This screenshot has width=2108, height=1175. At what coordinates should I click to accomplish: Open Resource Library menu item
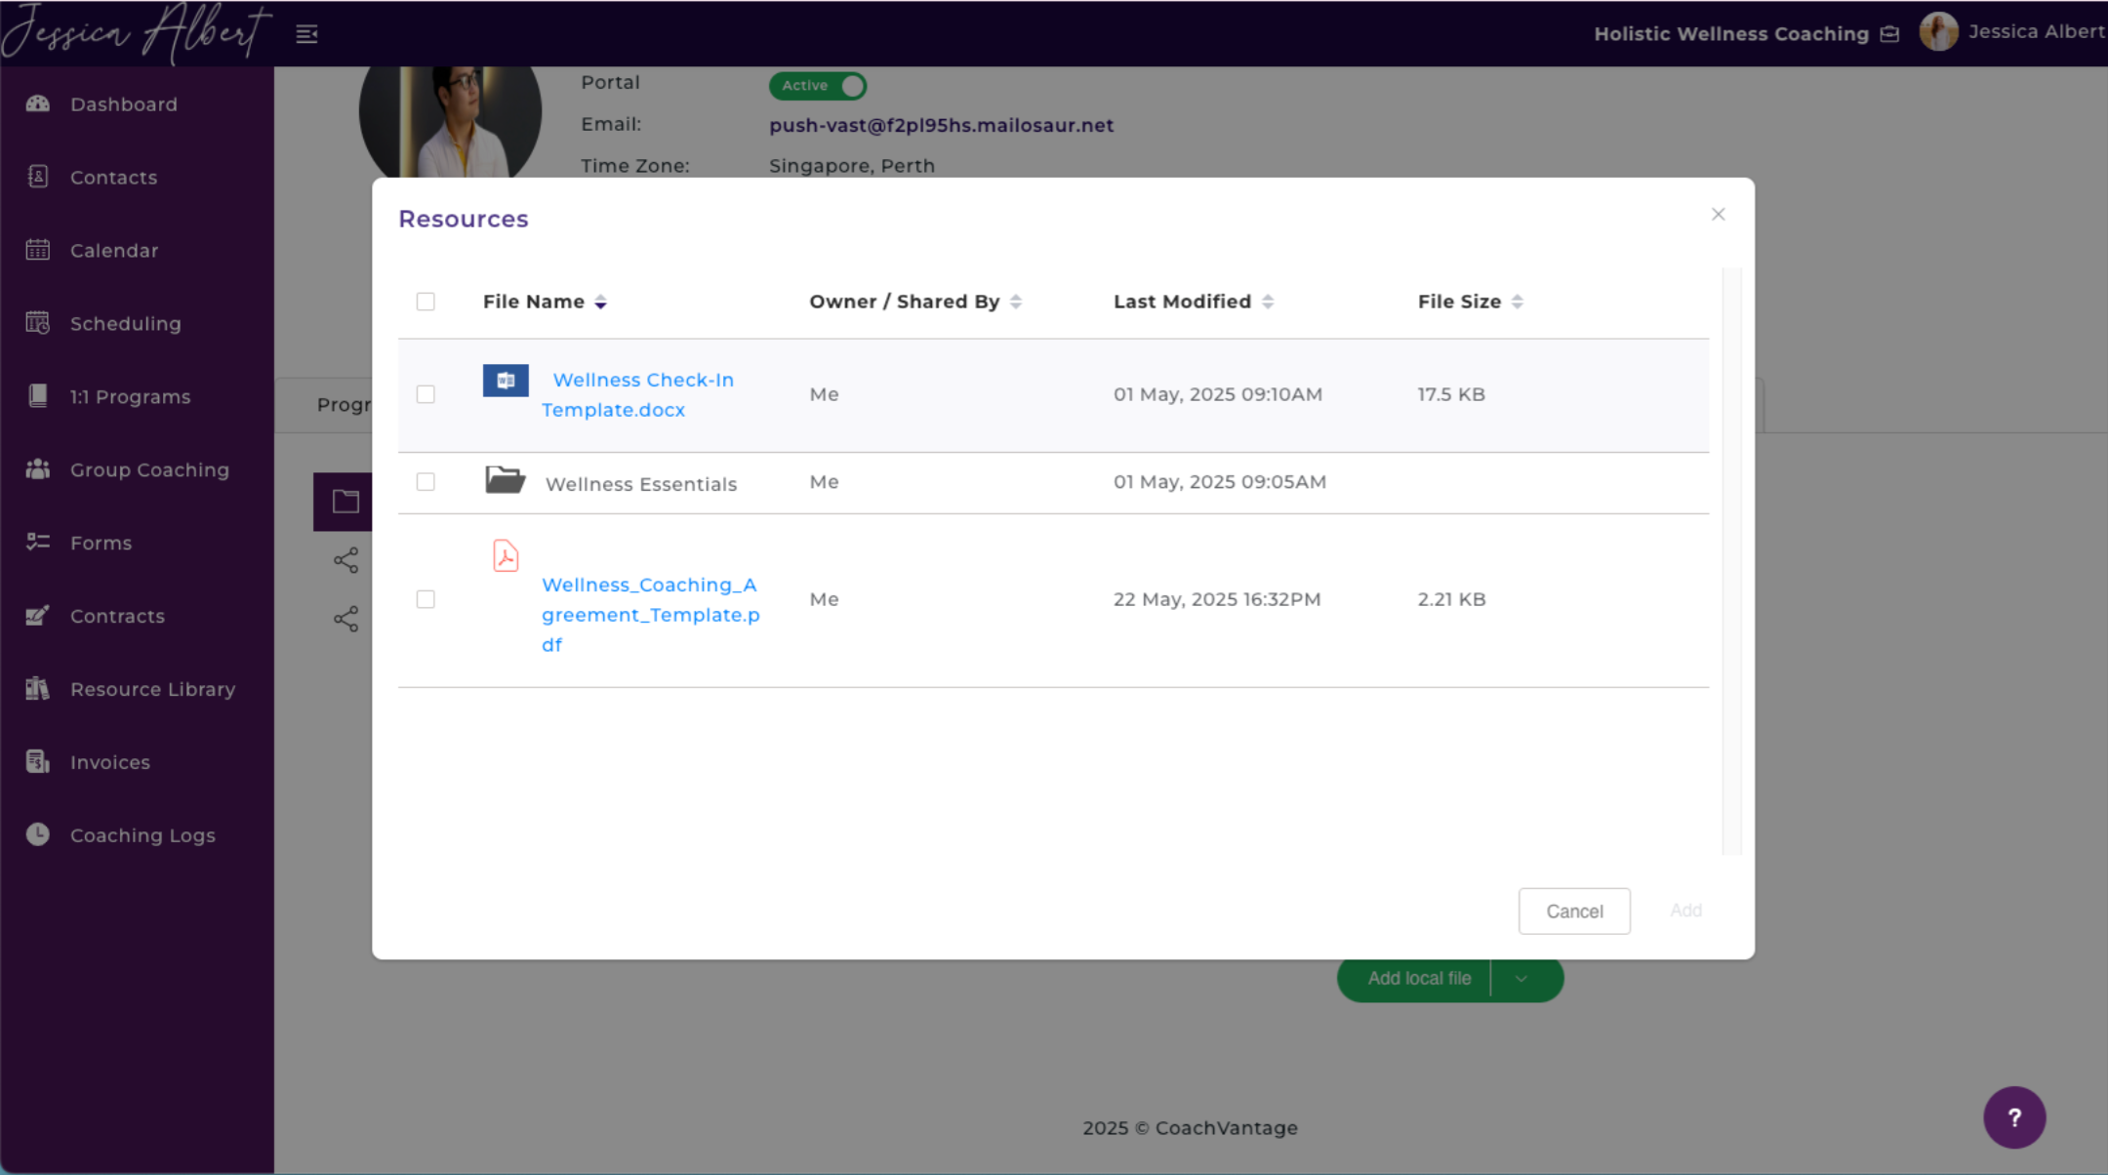point(153,689)
